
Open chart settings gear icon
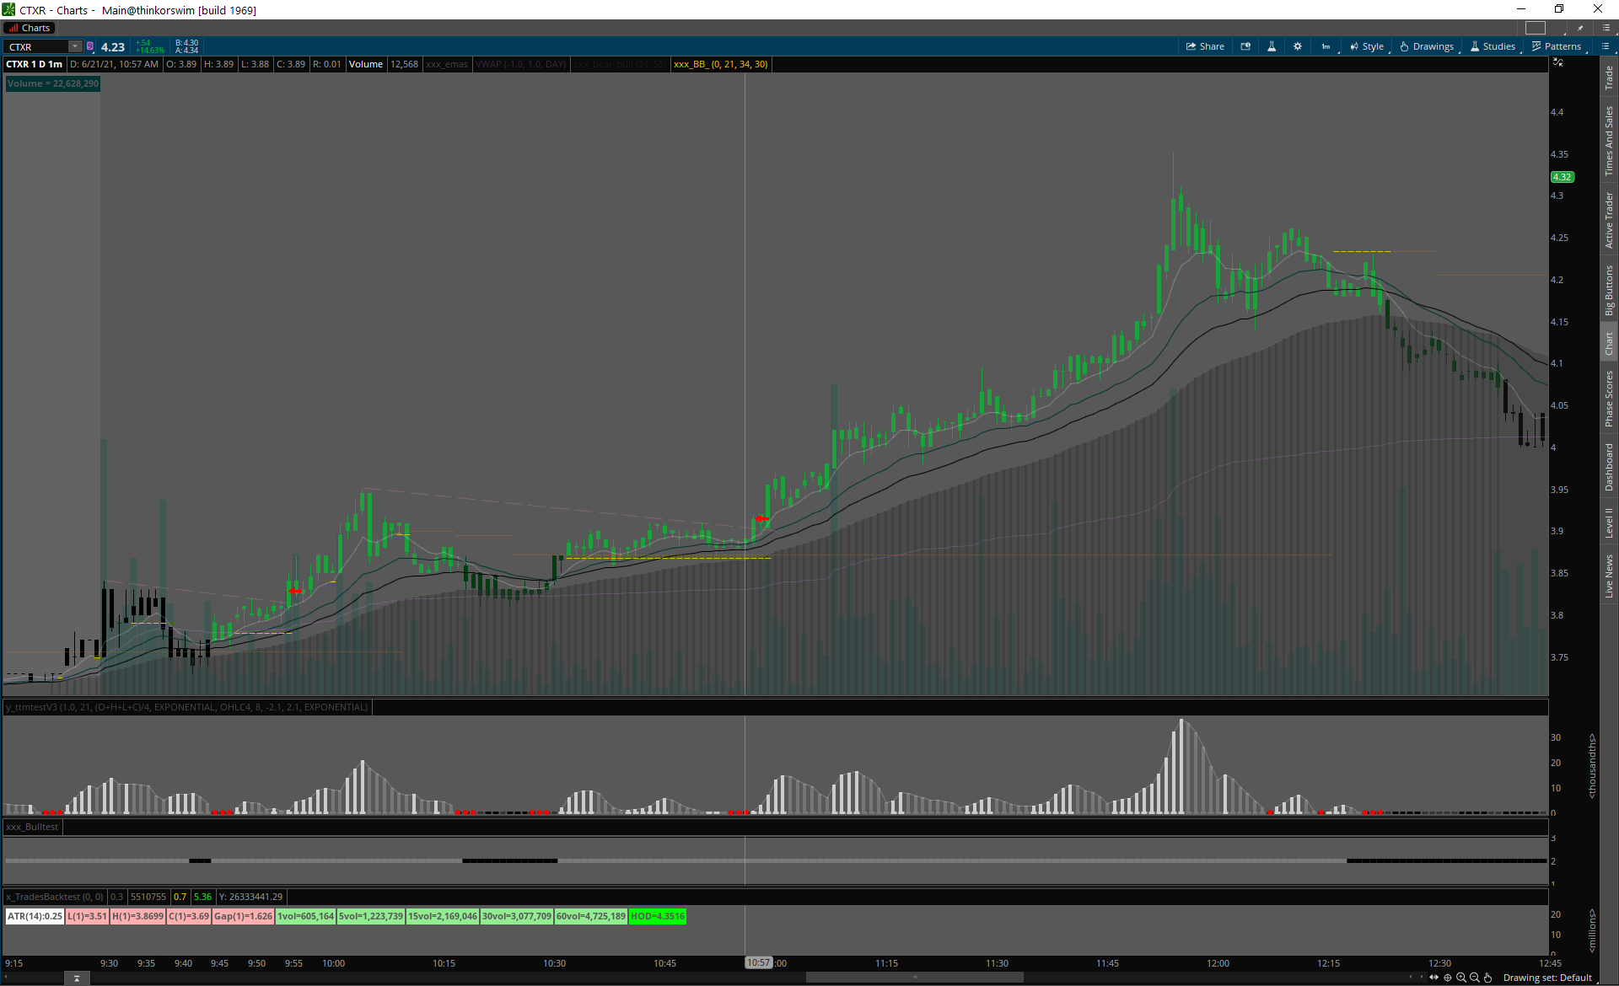coord(1298,46)
